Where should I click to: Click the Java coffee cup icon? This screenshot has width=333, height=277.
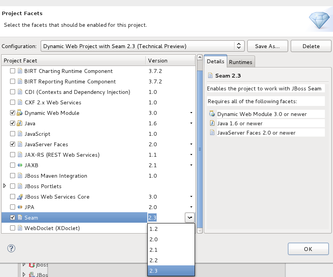point(20,124)
